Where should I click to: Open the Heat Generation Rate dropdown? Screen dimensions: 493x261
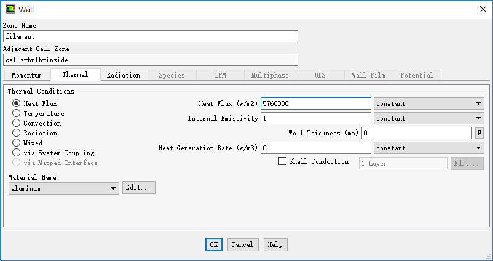click(x=428, y=148)
